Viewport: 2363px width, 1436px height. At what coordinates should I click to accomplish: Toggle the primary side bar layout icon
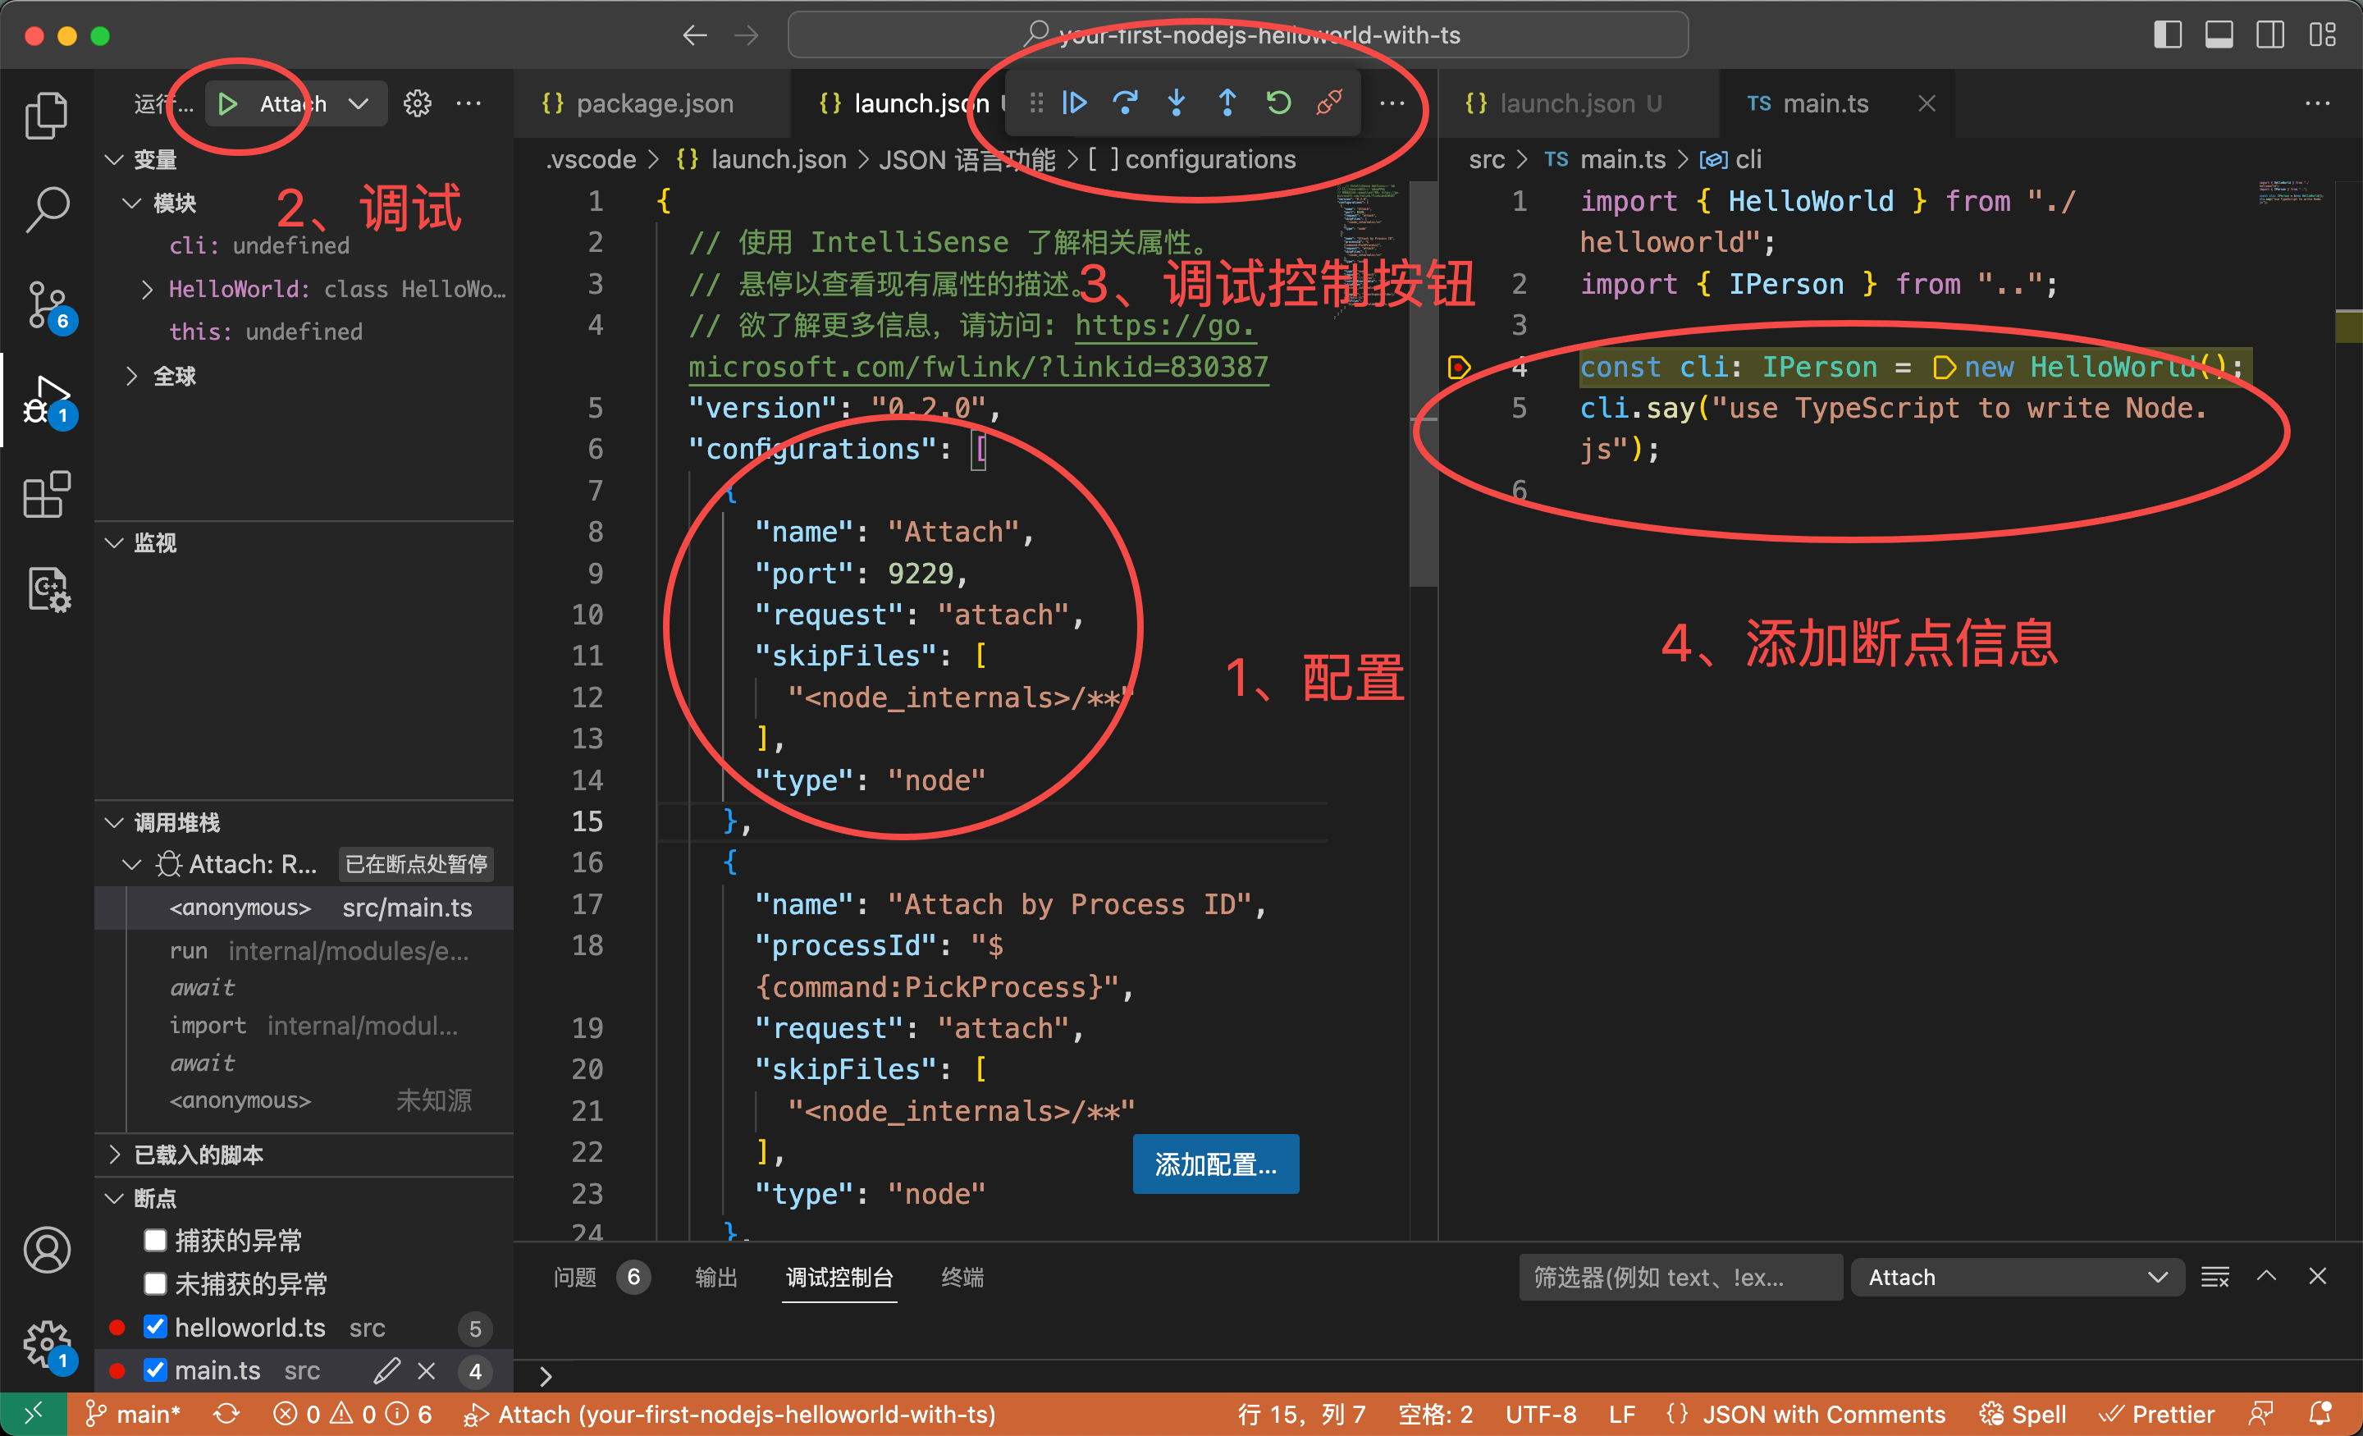pos(2168,35)
